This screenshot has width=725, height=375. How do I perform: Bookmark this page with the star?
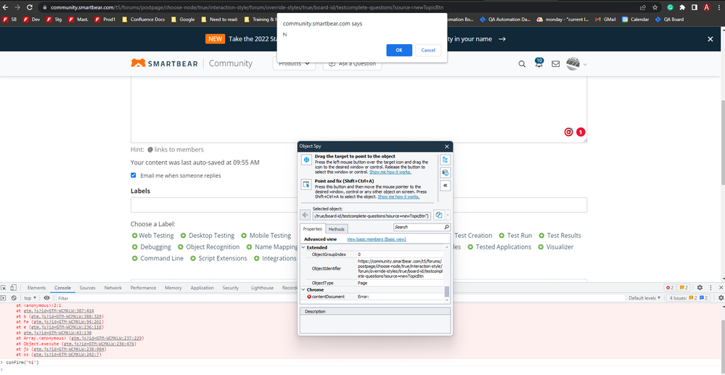pyautogui.click(x=655, y=7)
